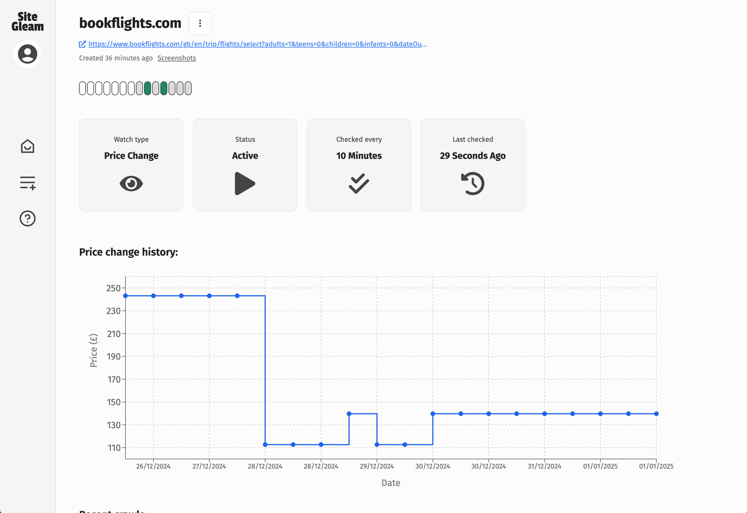Click the eye icon in the Watch type card
747x513 pixels.
tap(131, 184)
